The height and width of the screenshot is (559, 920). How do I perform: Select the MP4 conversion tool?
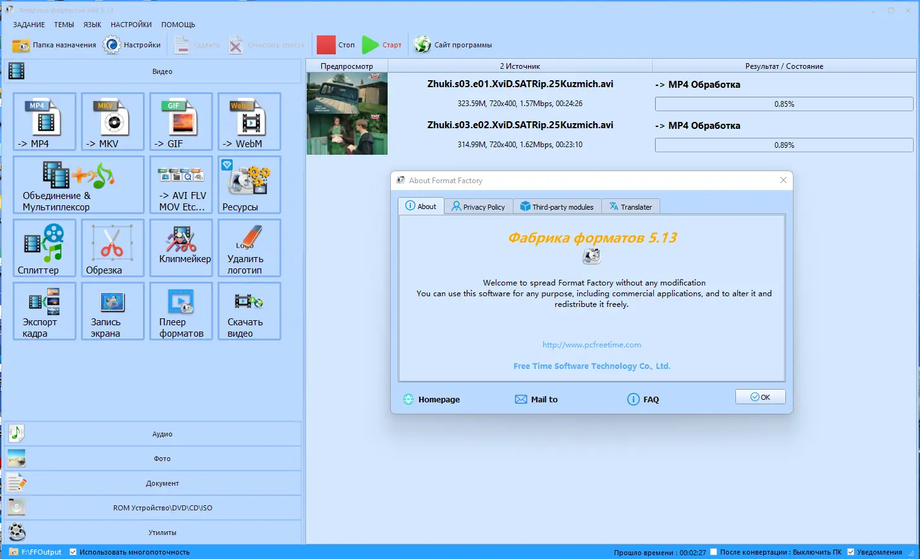(x=44, y=121)
